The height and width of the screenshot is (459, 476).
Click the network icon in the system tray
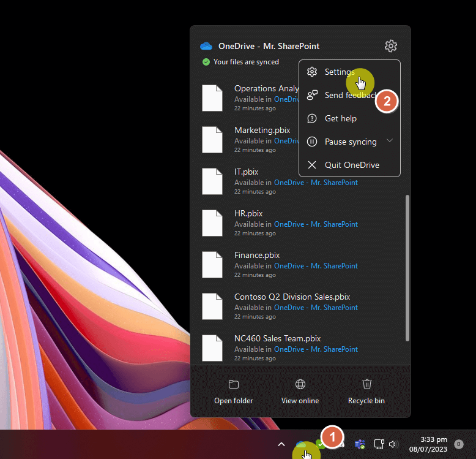click(379, 444)
